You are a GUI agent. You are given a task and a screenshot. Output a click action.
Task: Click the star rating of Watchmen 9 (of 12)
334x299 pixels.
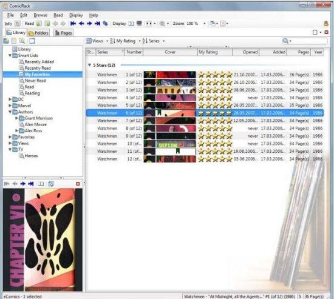pos(215,136)
